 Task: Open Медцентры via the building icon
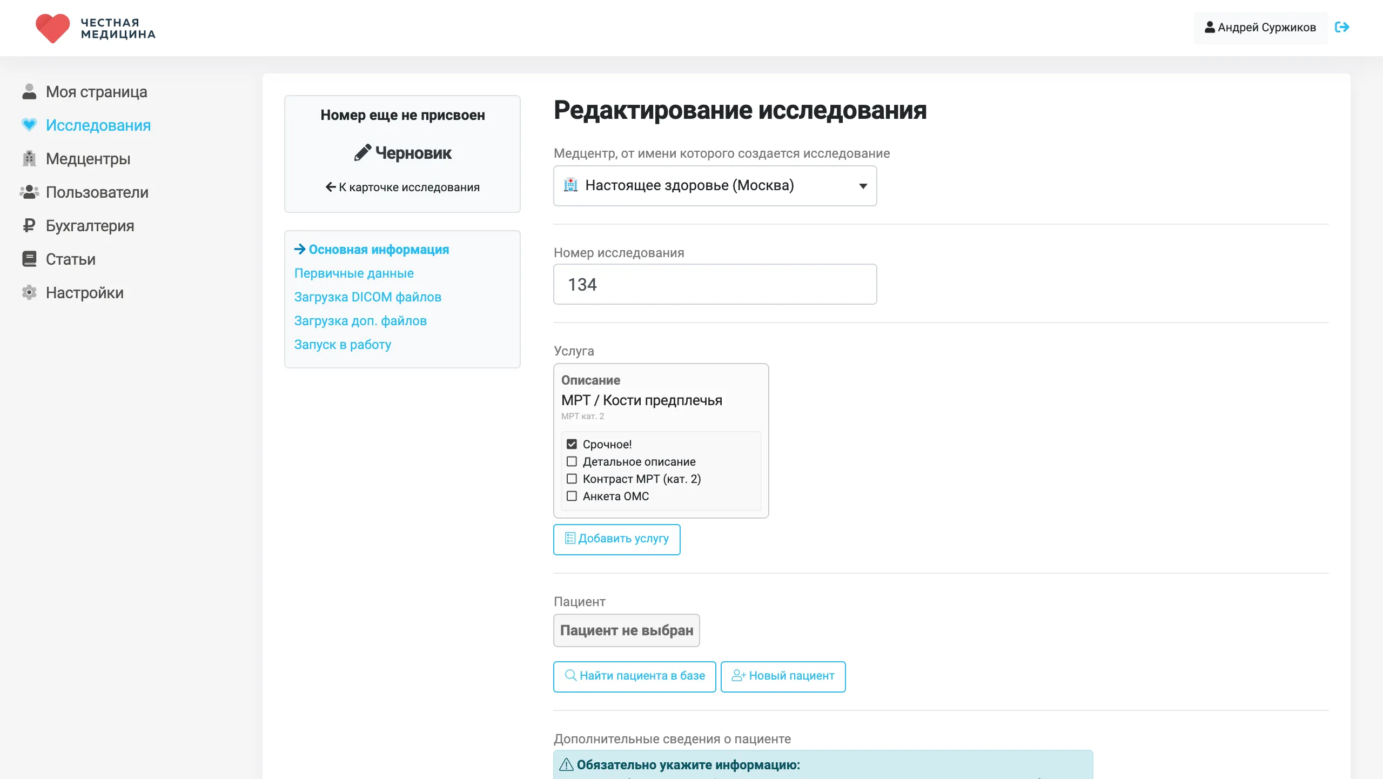[x=29, y=158]
